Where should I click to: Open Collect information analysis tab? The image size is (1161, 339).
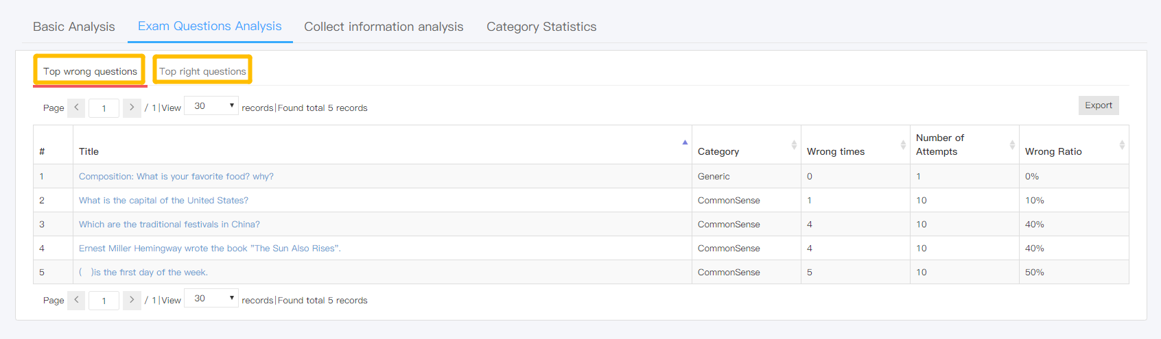pos(384,27)
